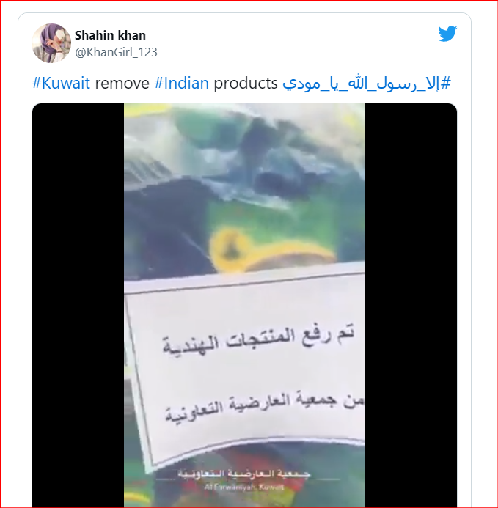Image resolution: width=498 pixels, height=508 pixels.
Task: Click the white sign's second Arabic line
Action: 263,406
